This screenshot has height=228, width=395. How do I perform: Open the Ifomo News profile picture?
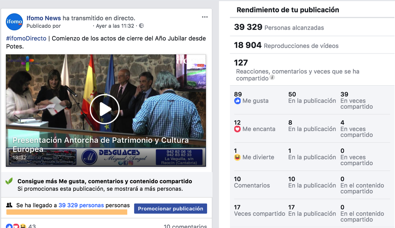pyautogui.click(x=15, y=22)
